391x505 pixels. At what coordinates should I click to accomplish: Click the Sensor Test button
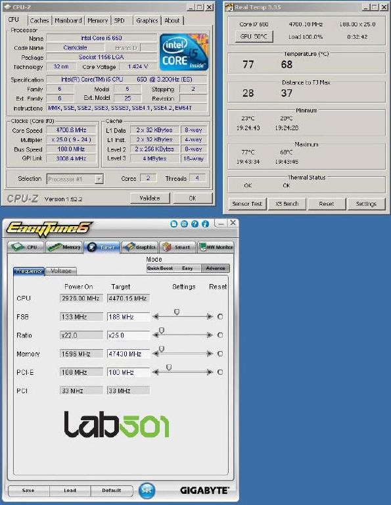coord(247,204)
